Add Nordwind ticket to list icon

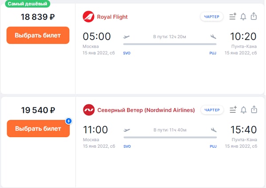[233, 110]
